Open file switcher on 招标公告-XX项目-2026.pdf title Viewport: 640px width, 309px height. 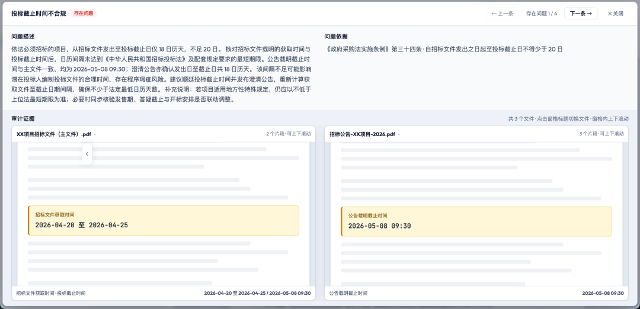point(364,134)
